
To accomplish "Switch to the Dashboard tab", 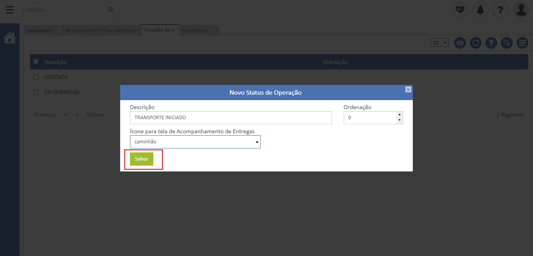I will [x=39, y=30].
